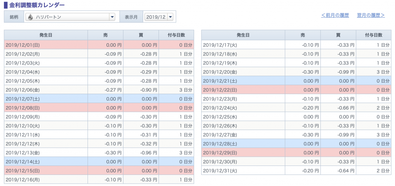Click the right table 付与日数 column header
Image resolution: width=395 pixels, height=186 pixels.
(x=373, y=35)
